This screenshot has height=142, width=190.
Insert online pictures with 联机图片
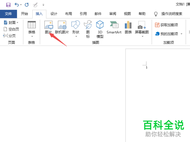[x=62, y=27]
